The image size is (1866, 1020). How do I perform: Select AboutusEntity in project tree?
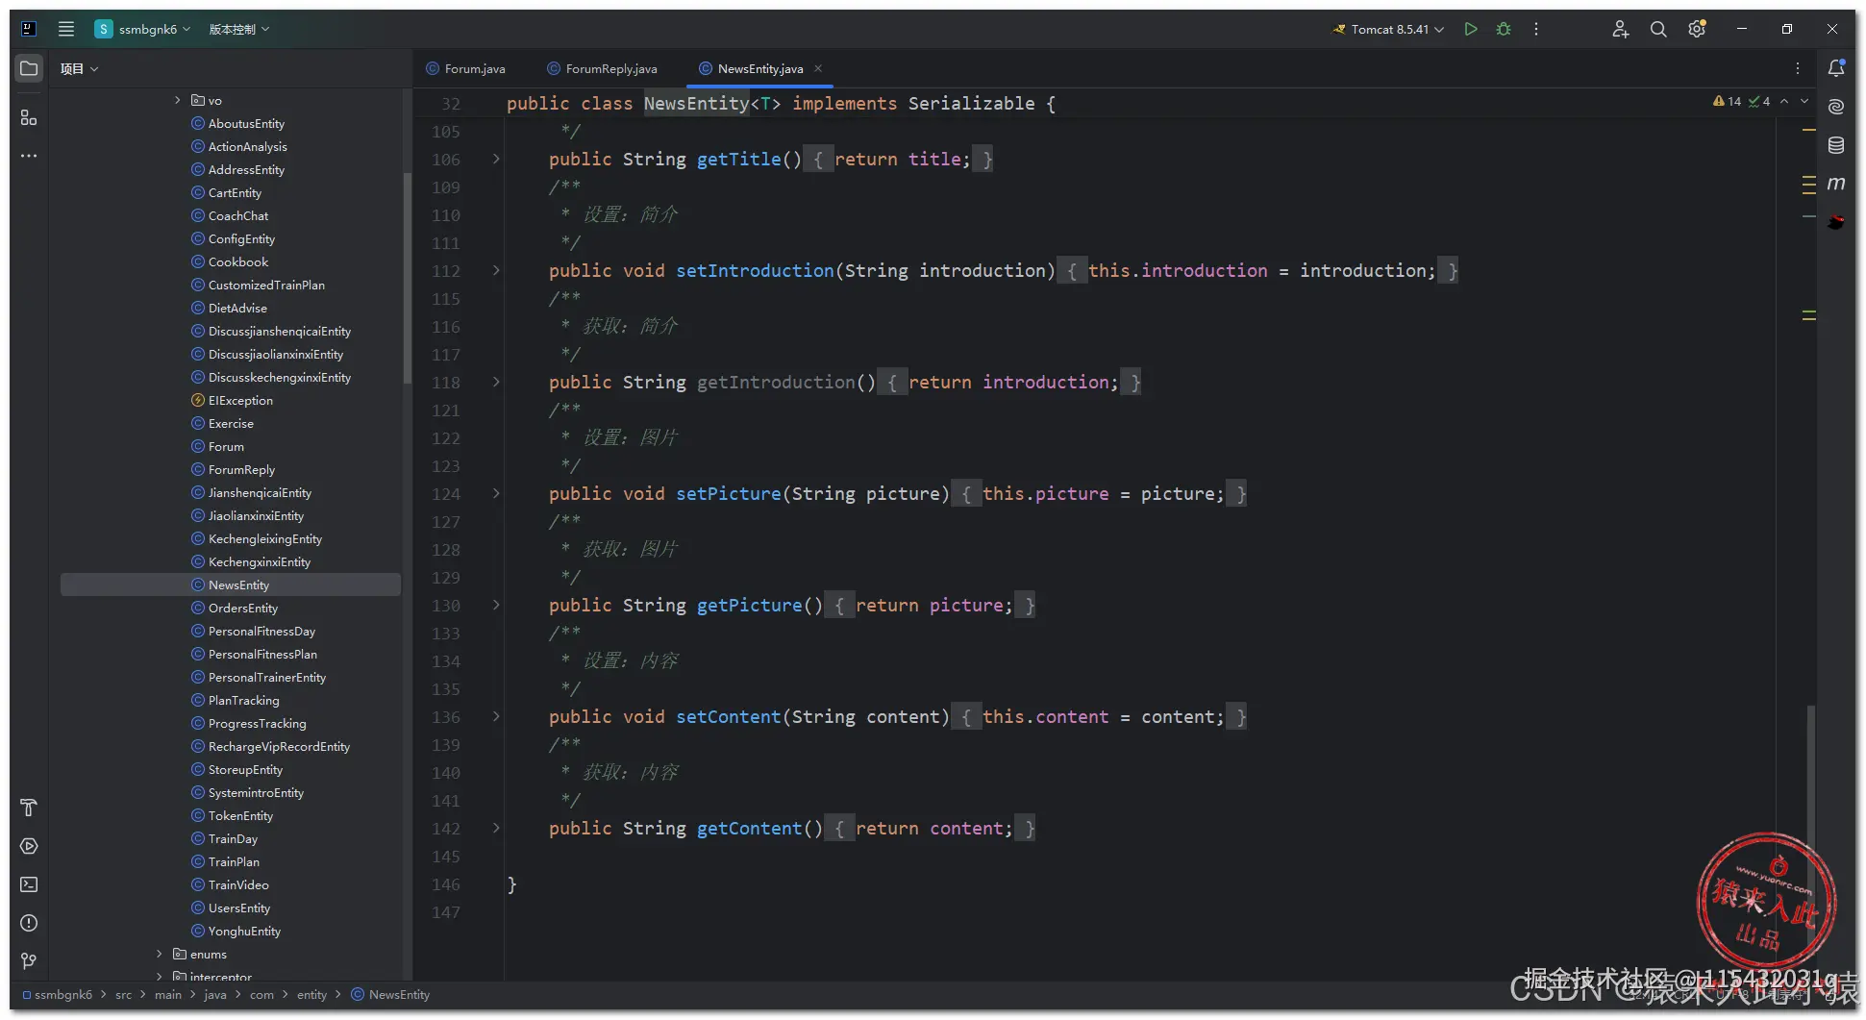246,123
